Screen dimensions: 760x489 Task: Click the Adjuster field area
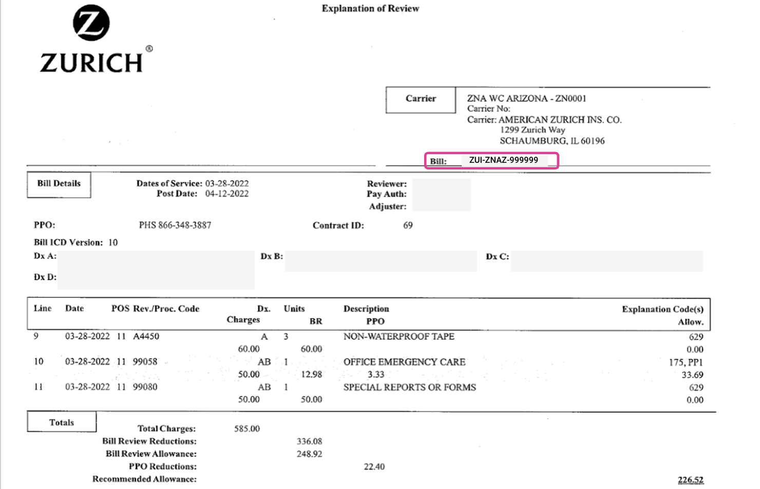(442, 206)
